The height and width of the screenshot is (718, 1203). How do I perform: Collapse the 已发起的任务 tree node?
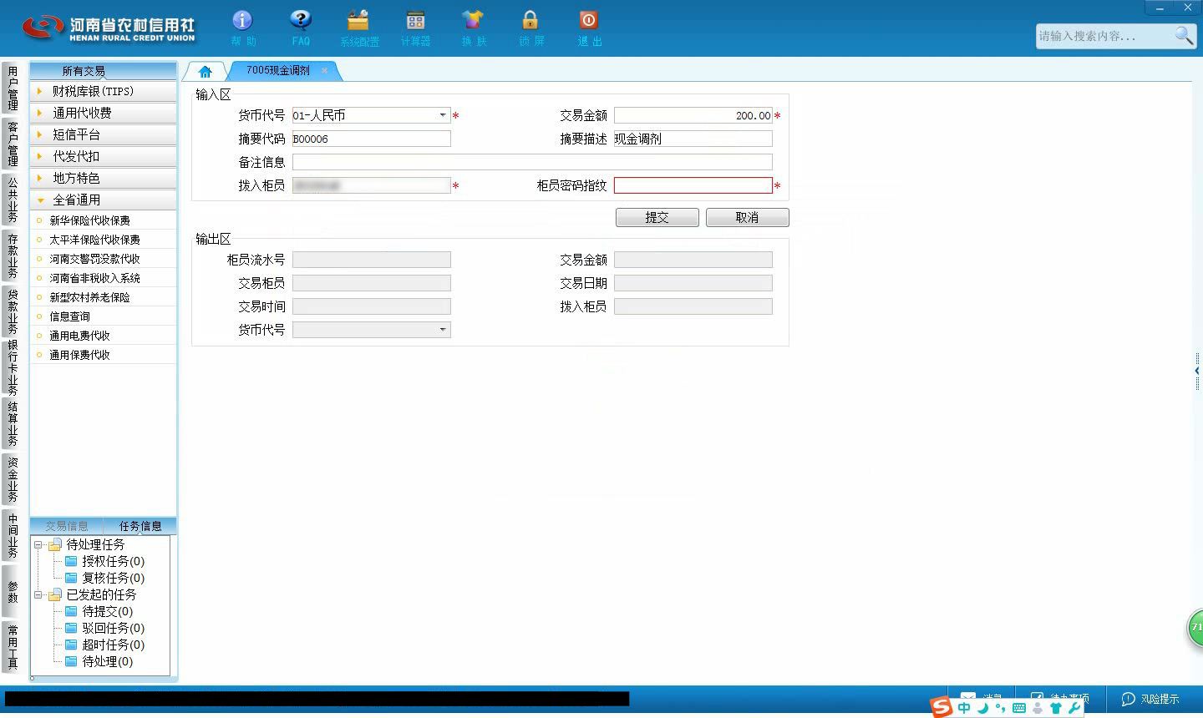click(x=38, y=595)
